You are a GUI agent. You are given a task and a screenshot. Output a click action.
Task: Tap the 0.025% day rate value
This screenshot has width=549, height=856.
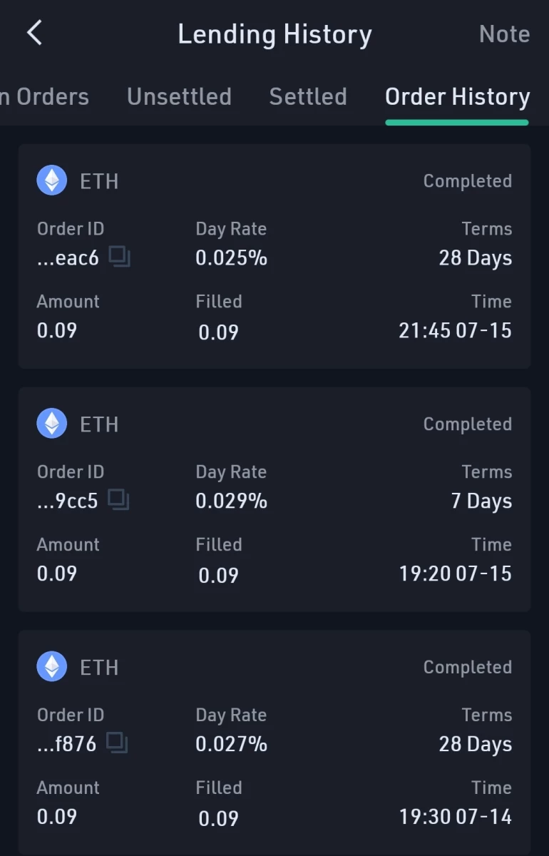coord(231,258)
